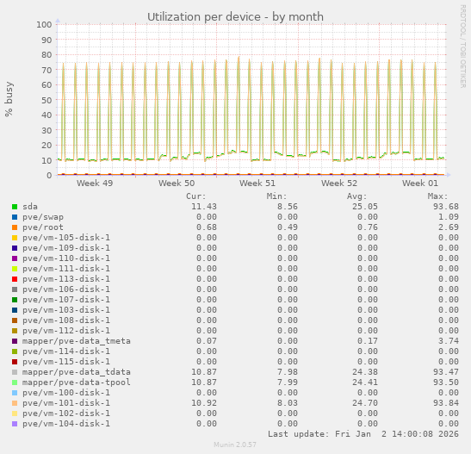Image resolution: width=471 pixels, height=454 pixels.
Task: Click the 'mapper/pve-data-tpool' legend label
Action: (x=77, y=382)
